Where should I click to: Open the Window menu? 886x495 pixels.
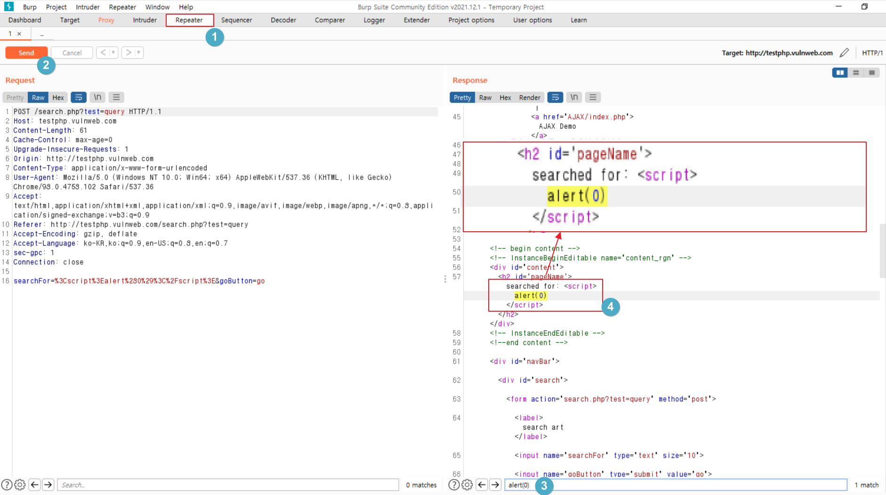point(157,7)
